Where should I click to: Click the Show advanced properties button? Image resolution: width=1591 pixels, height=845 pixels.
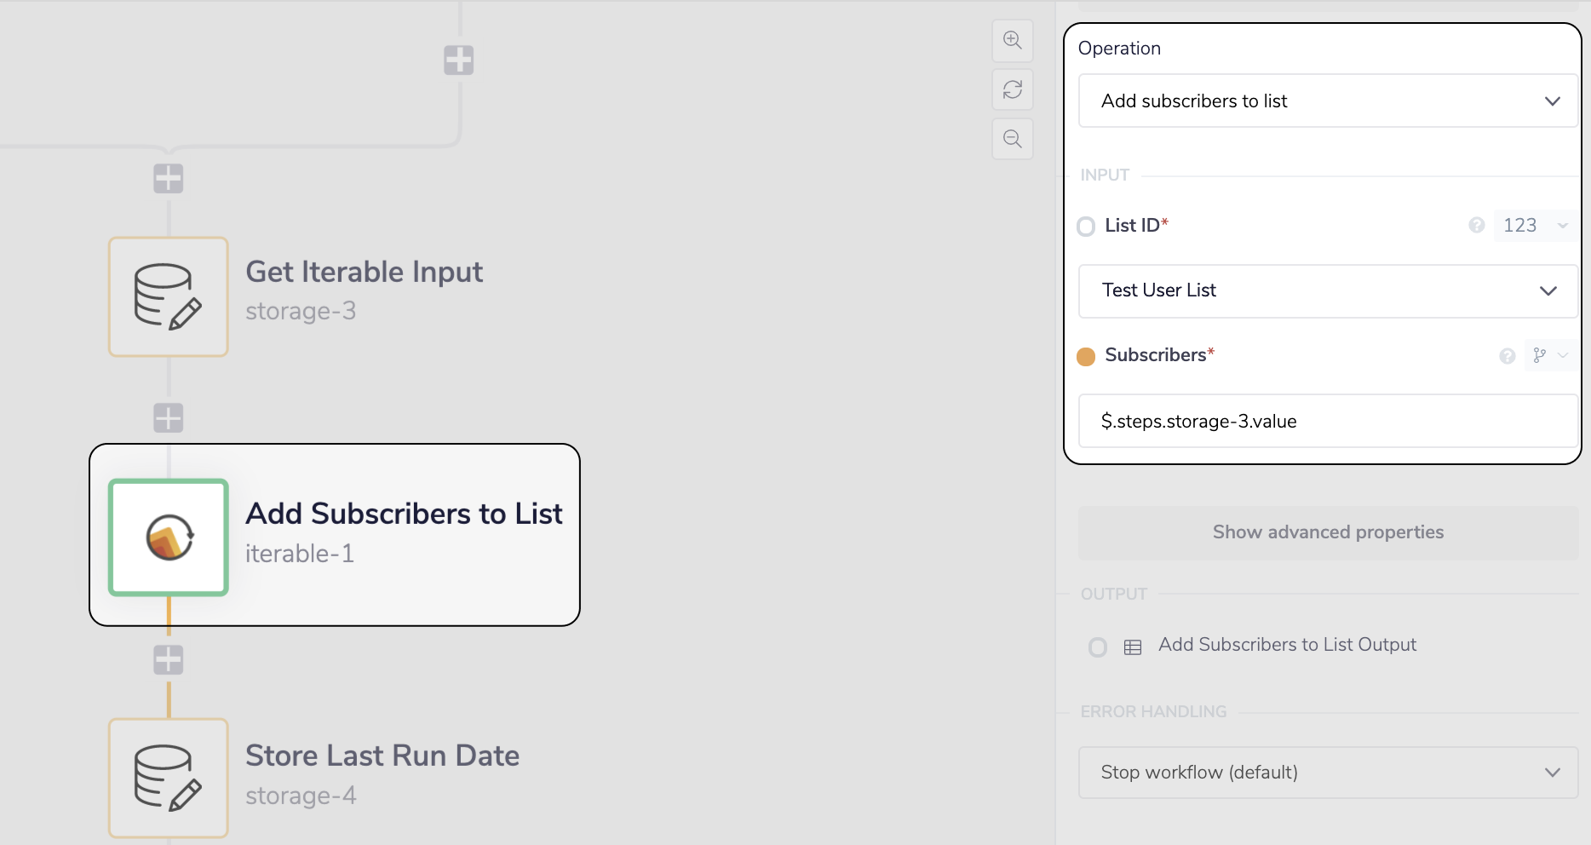coord(1328,532)
